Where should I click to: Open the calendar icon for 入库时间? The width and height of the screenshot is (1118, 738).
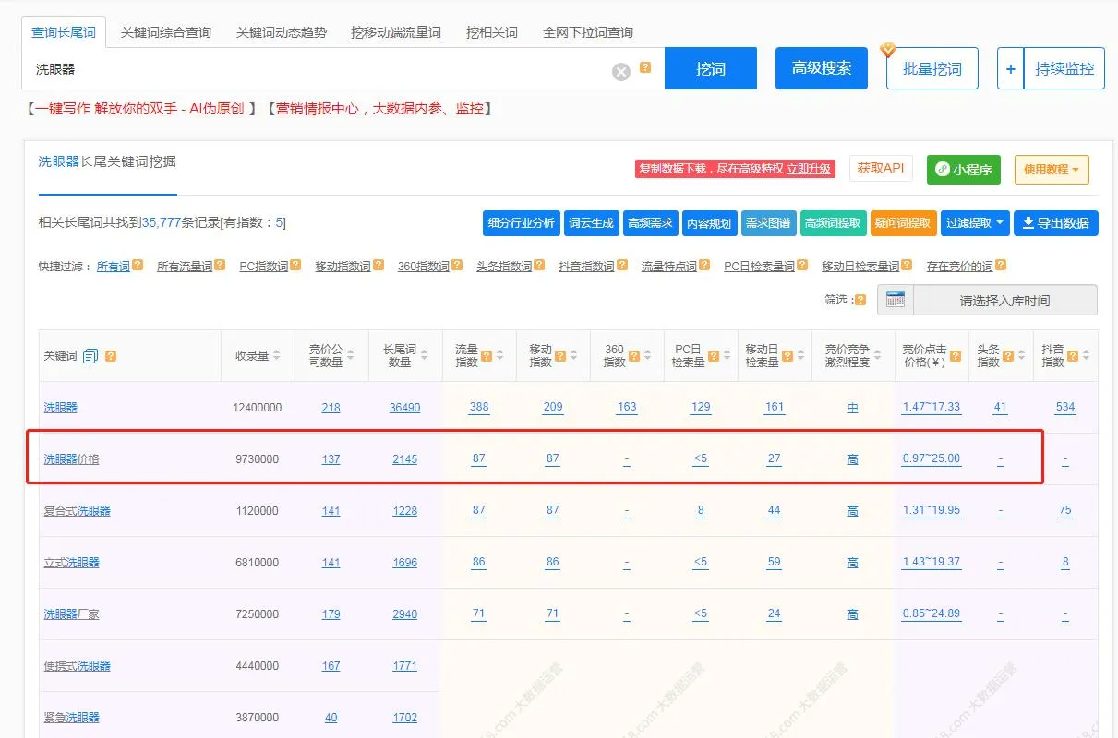pos(895,300)
